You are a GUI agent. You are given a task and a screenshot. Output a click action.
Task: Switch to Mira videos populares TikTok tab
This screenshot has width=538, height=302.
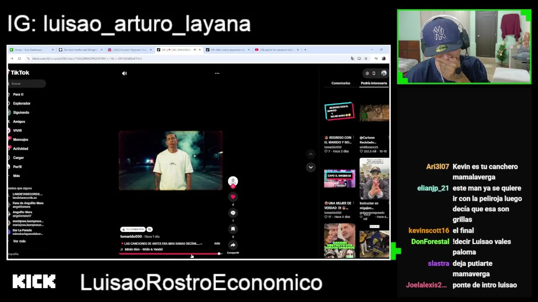pos(227,50)
